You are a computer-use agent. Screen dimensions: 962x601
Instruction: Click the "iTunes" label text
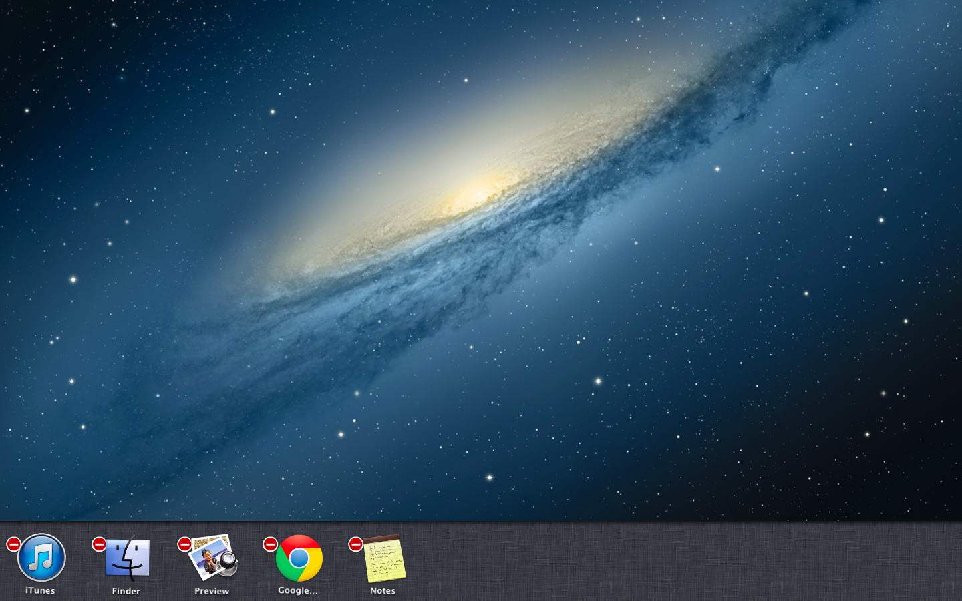pyautogui.click(x=40, y=590)
